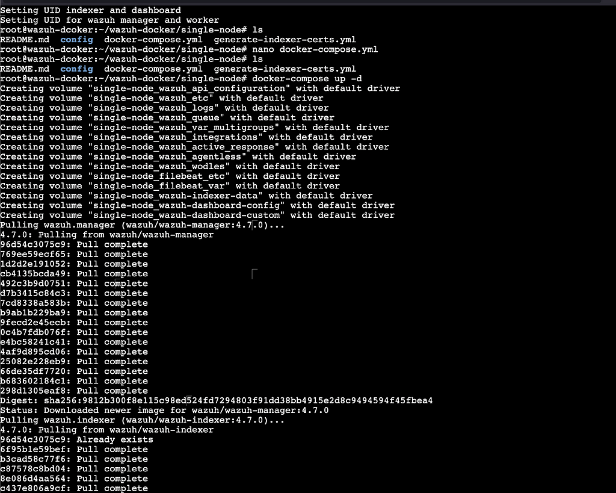The image size is (616, 493).
Task: Click layer ID "8e086d4aa564"
Action: pos(33,479)
